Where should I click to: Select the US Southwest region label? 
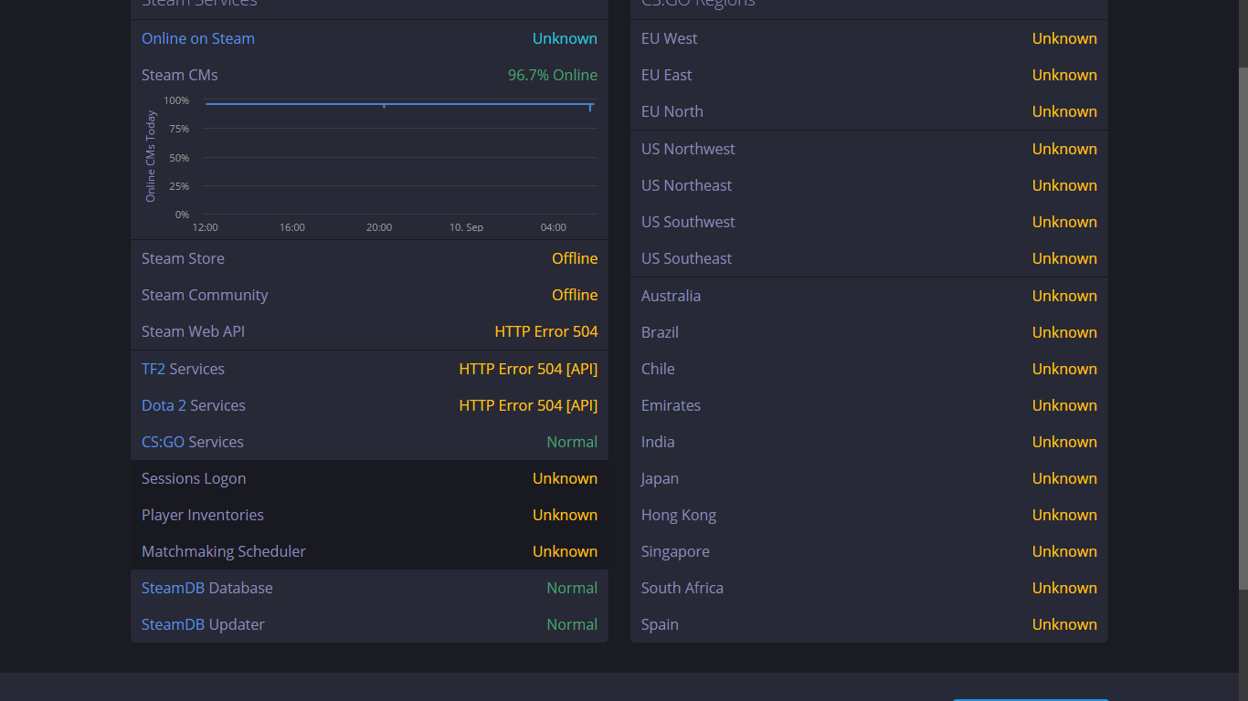pyautogui.click(x=688, y=222)
